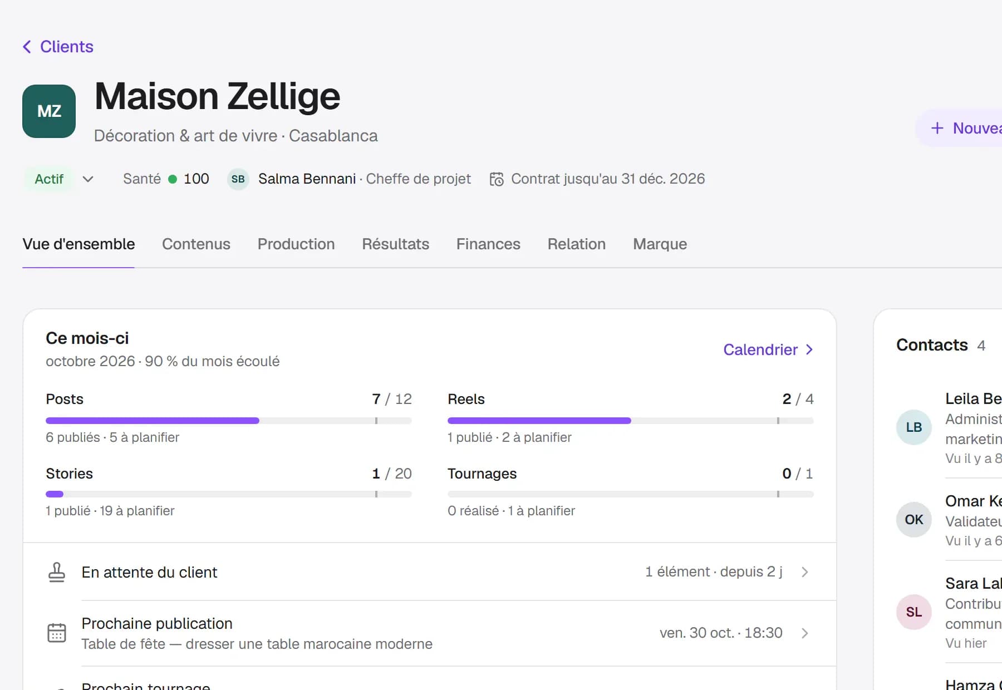
Task: Open Prochaine publication row chevron
Action: (805, 633)
